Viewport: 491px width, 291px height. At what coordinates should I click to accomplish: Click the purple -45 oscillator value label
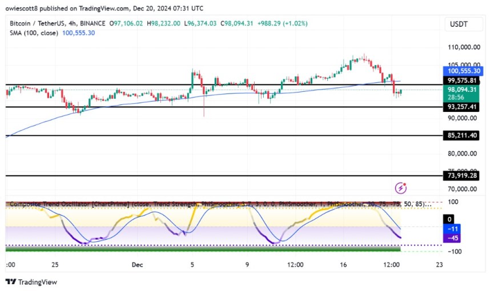click(x=450, y=238)
